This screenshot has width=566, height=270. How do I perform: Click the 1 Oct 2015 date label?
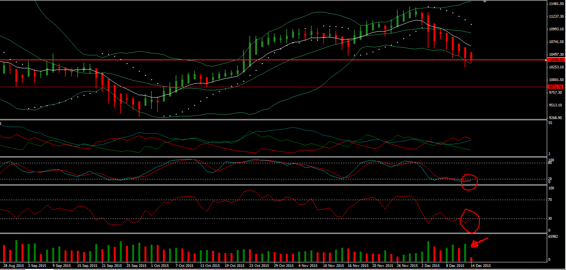pos(160,266)
